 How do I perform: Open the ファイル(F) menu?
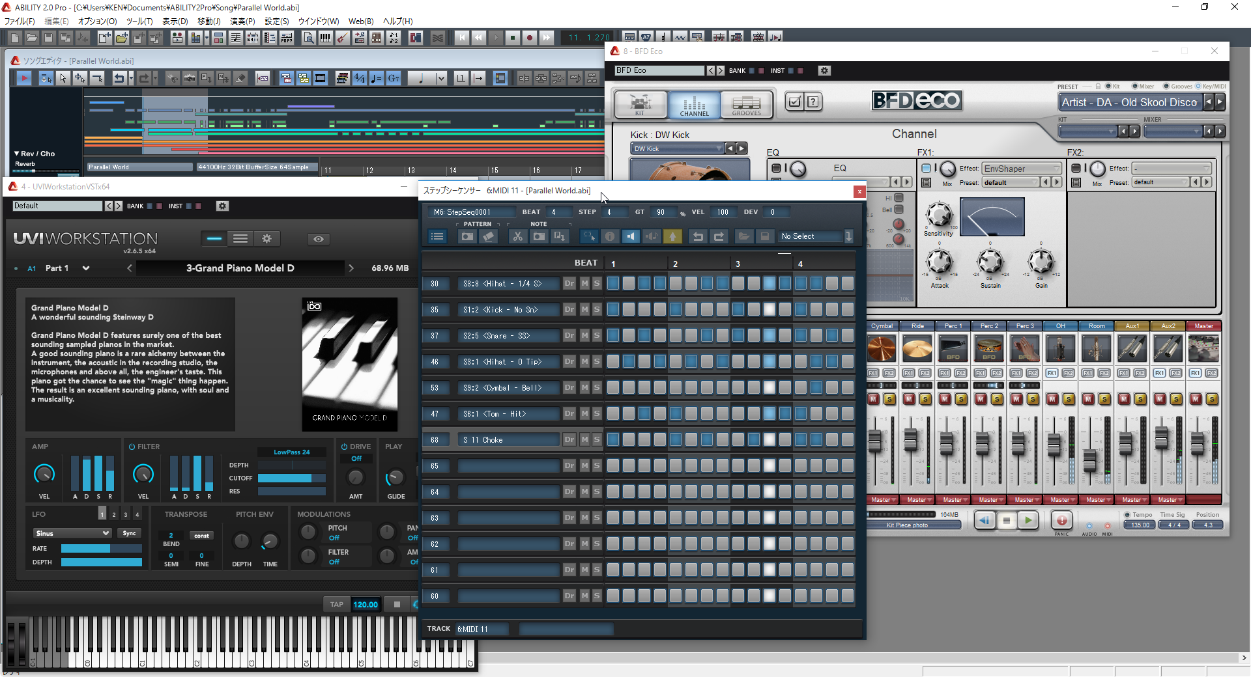point(20,21)
